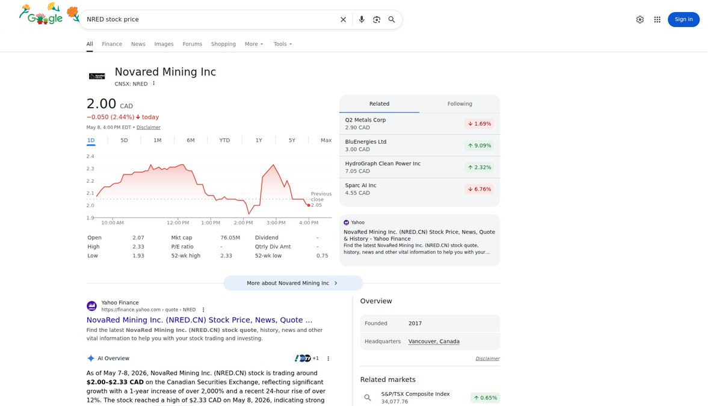
Task: Click the Mkt cap value 76.05M
Action: pyautogui.click(x=230, y=238)
